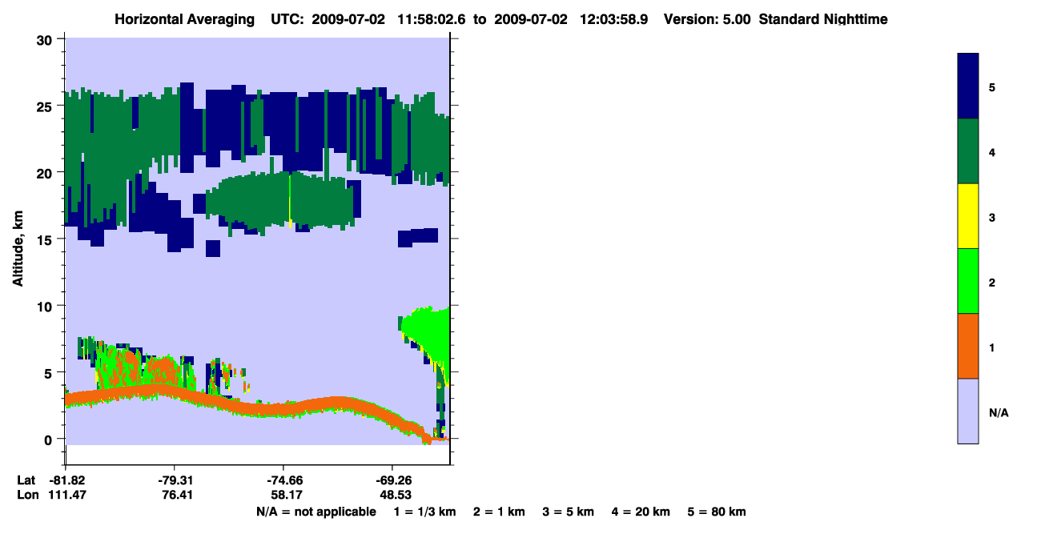Click the colorbar label '1'
1041x534 pixels.
click(992, 347)
